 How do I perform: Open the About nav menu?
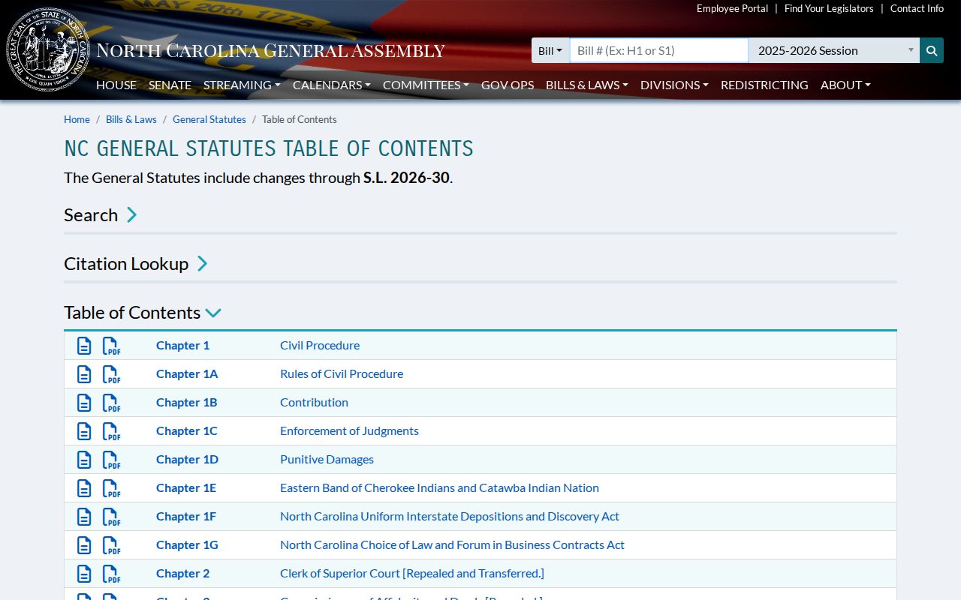[x=845, y=85]
